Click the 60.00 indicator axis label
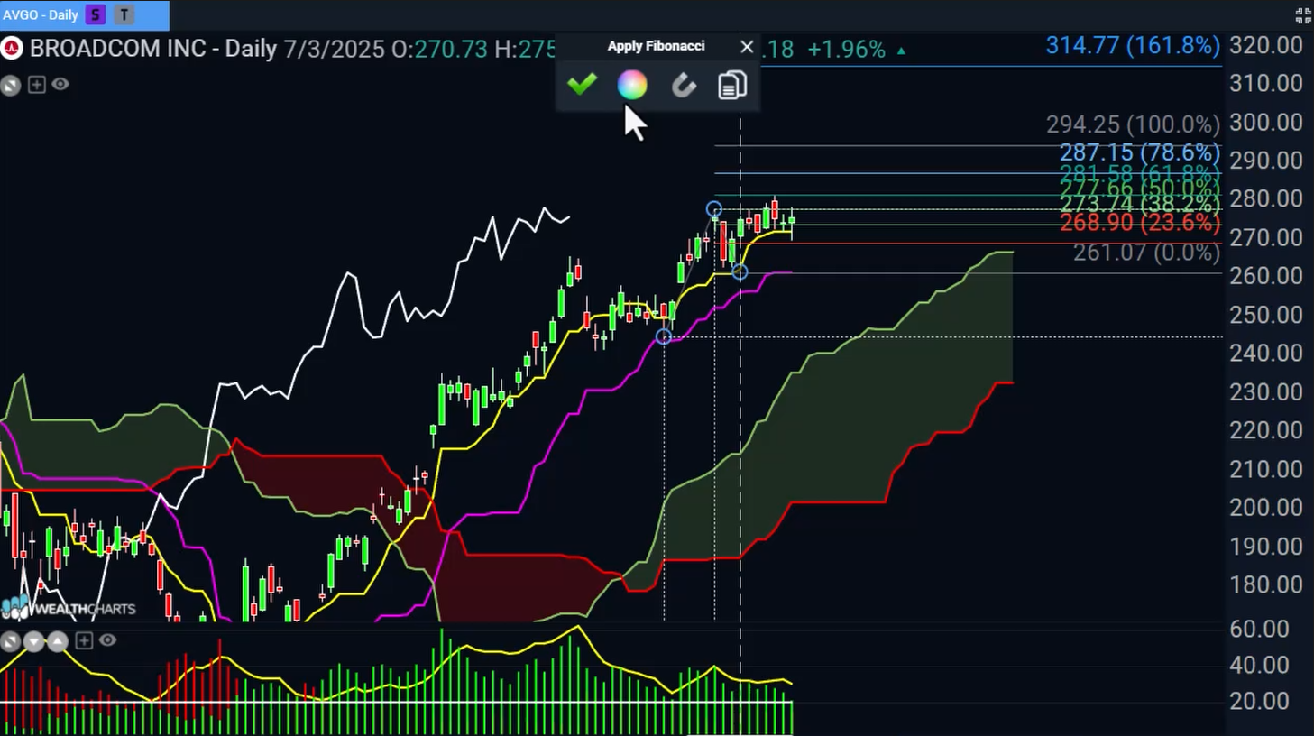The width and height of the screenshot is (1314, 736). point(1260,629)
